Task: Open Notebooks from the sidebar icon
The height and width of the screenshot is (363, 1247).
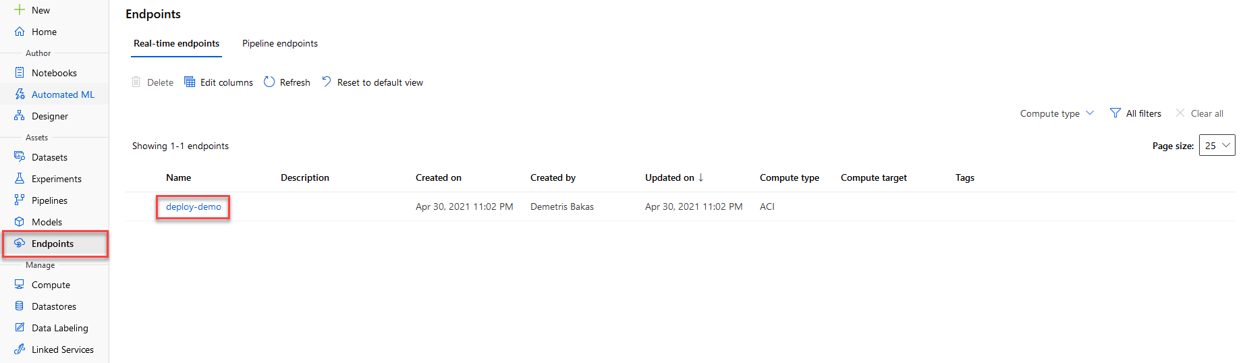Action: point(20,73)
